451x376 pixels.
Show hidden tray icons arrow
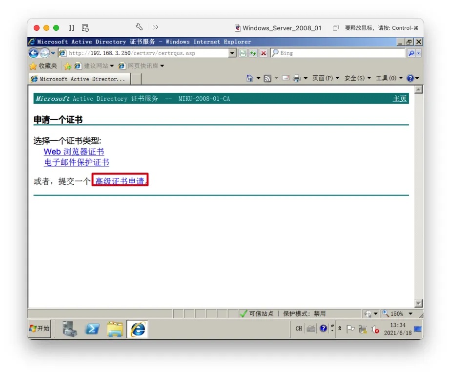point(340,328)
